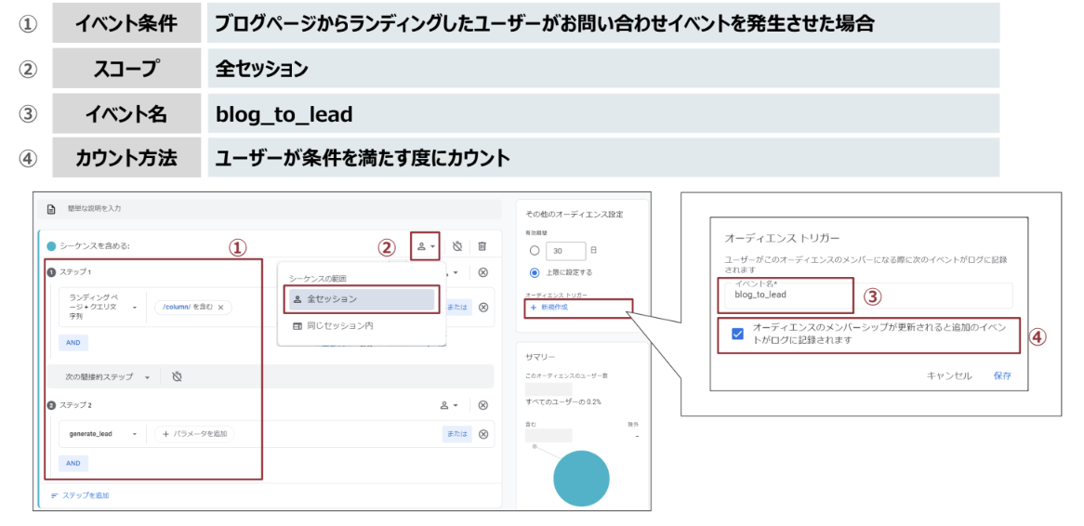Remove the generate_lead condition row
This screenshot has width=1084, height=526.
coord(483,434)
